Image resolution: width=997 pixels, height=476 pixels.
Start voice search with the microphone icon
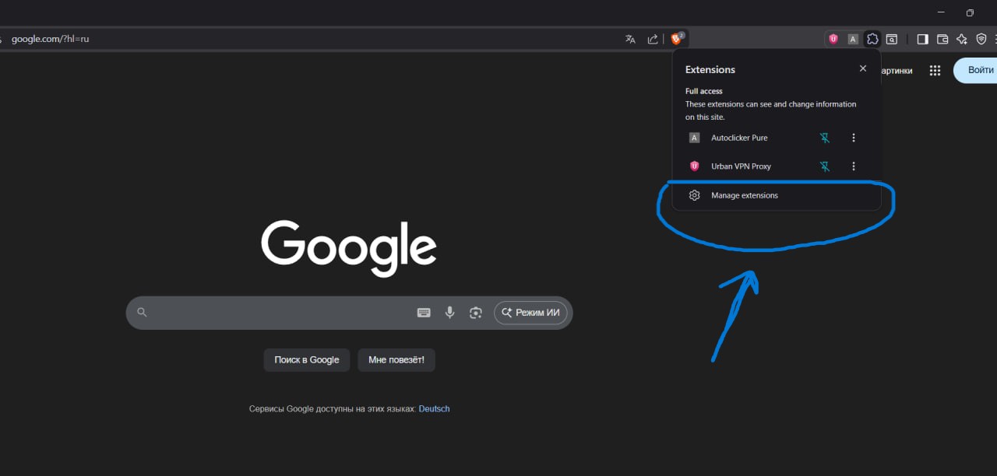(449, 313)
